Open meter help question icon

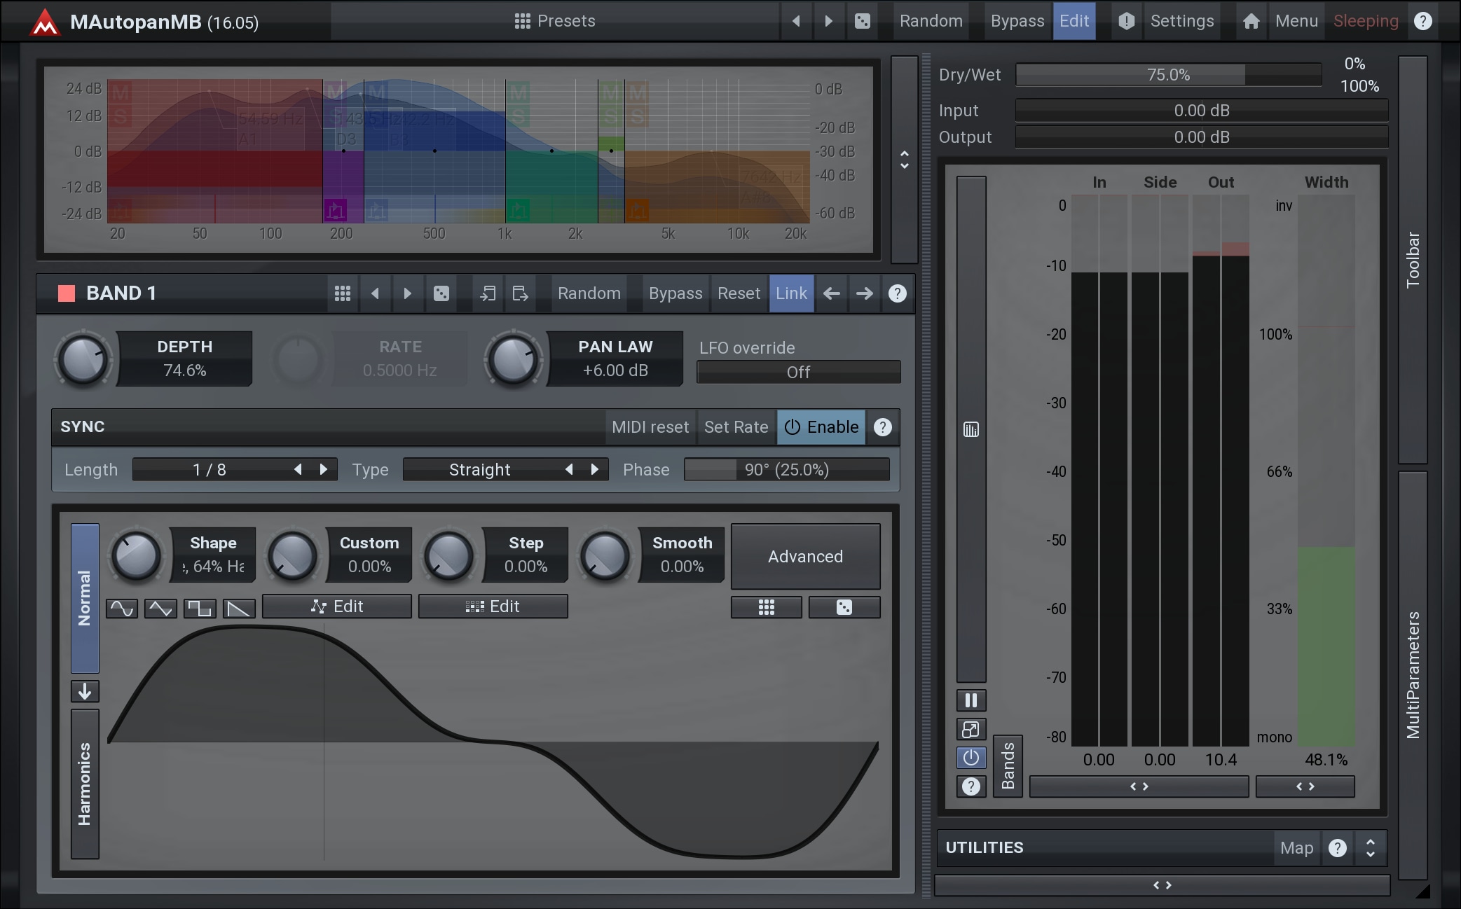point(971,786)
